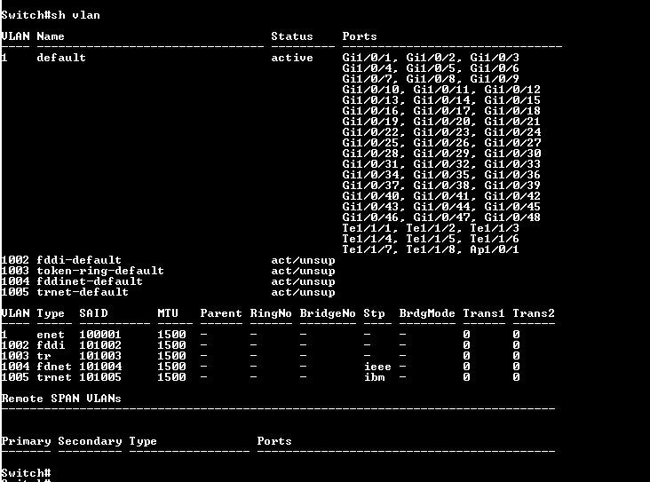650x482 pixels.
Task: Click SAID value '100001'
Action: (100, 335)
